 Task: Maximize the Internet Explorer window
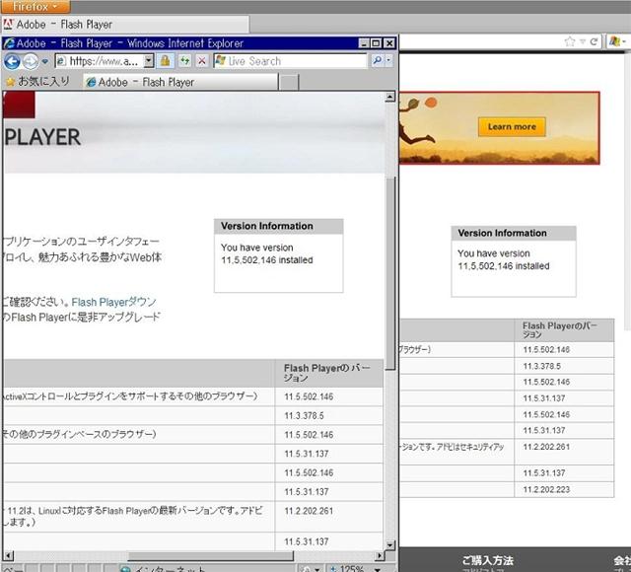pyautogui.click(x=376, y=43)
